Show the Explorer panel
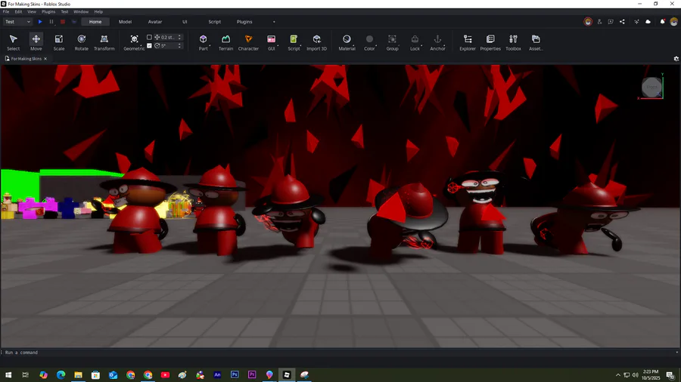 (468, 42)
